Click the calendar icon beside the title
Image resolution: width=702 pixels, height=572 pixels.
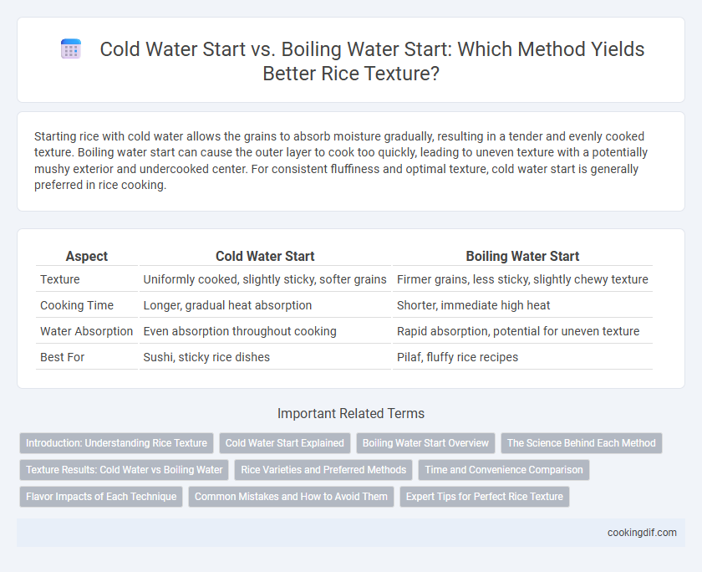(x=71, y=49)
